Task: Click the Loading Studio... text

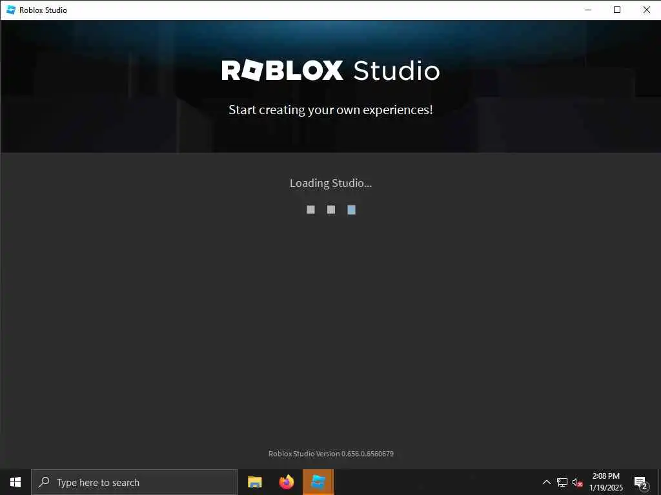Action: (330, 183)
